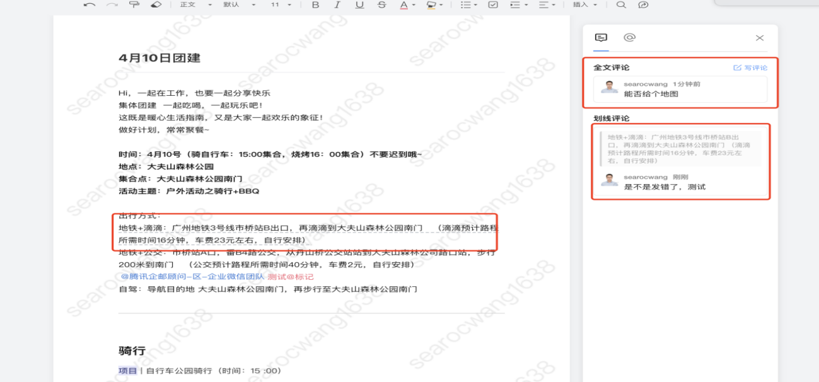Expand the highlight color dropdown arrow
819x382 pixels.
pos(440,5)
